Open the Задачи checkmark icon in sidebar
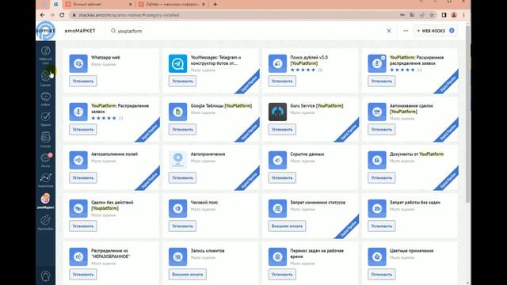This screenshot has height=285, width=507. point(46,119)
